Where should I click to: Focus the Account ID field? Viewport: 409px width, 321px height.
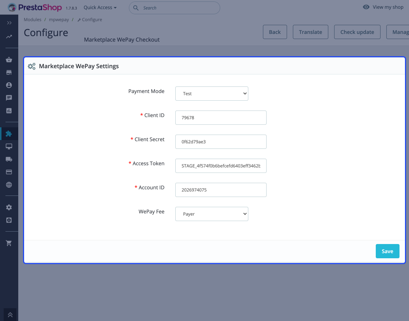(221, 190)
